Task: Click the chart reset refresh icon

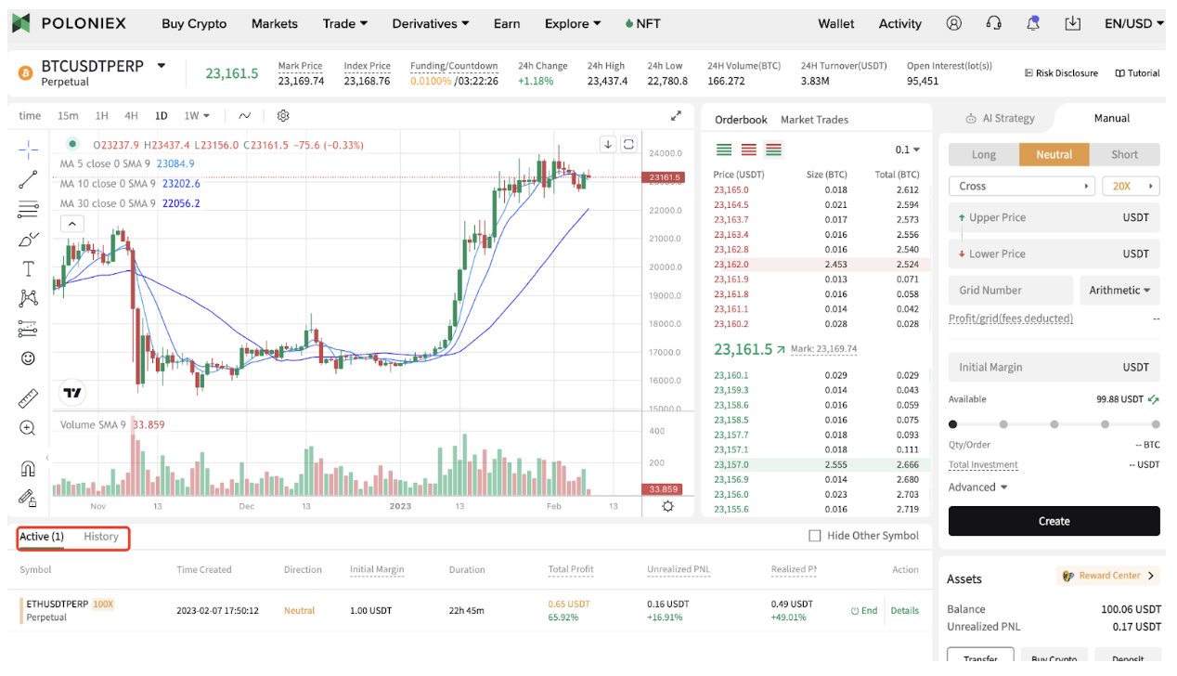Action: click(x=628, y=144)
